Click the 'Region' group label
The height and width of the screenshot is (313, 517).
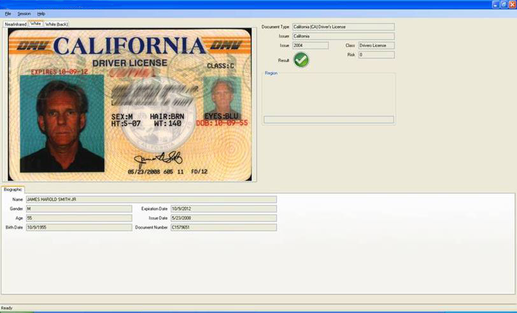click(271, 73)
